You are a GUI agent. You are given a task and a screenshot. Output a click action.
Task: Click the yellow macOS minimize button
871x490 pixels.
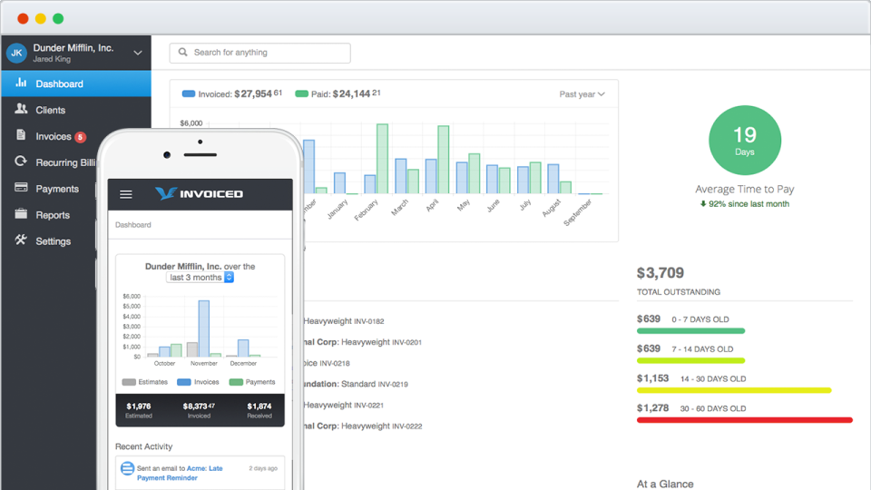[x=41, y=18]
